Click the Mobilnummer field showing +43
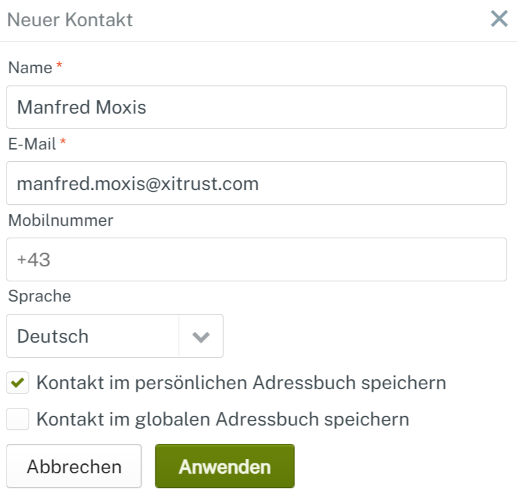This screenshot has width=517, height=496. [x=256, y=260]
